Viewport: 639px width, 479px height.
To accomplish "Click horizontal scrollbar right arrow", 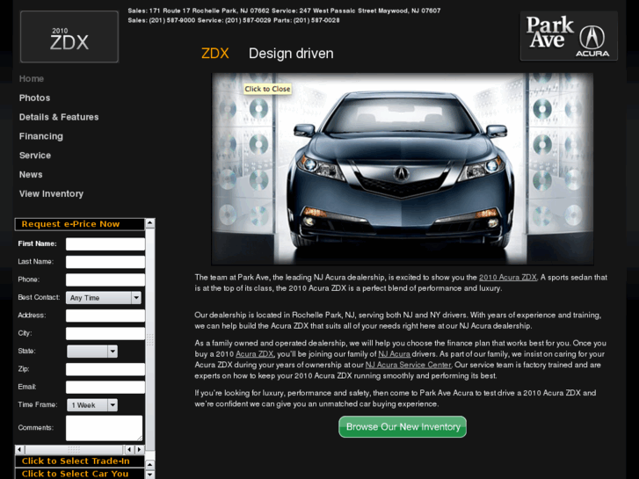I will (140, 450).
